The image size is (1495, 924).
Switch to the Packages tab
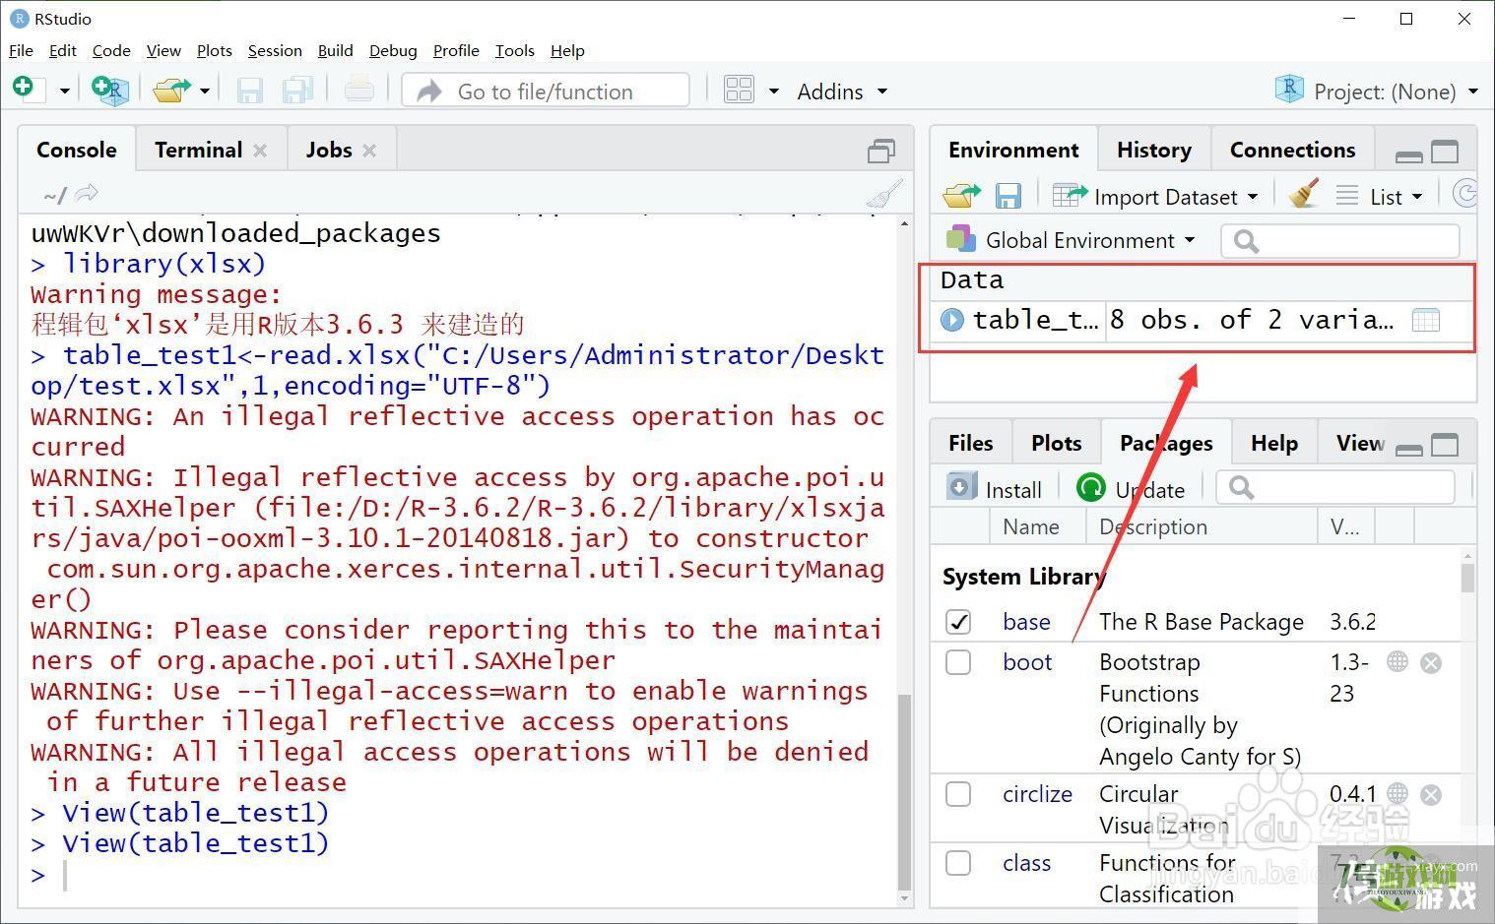pos(1166,443)
